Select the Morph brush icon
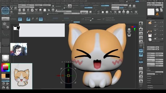The width and height of the screenshot is (166, 93). pos(40,10)
